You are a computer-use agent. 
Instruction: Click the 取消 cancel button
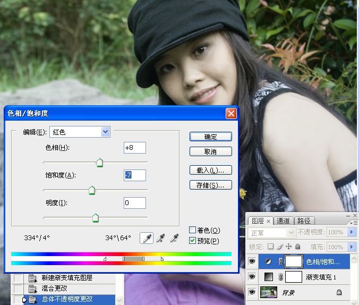click(x=211, y=151)
